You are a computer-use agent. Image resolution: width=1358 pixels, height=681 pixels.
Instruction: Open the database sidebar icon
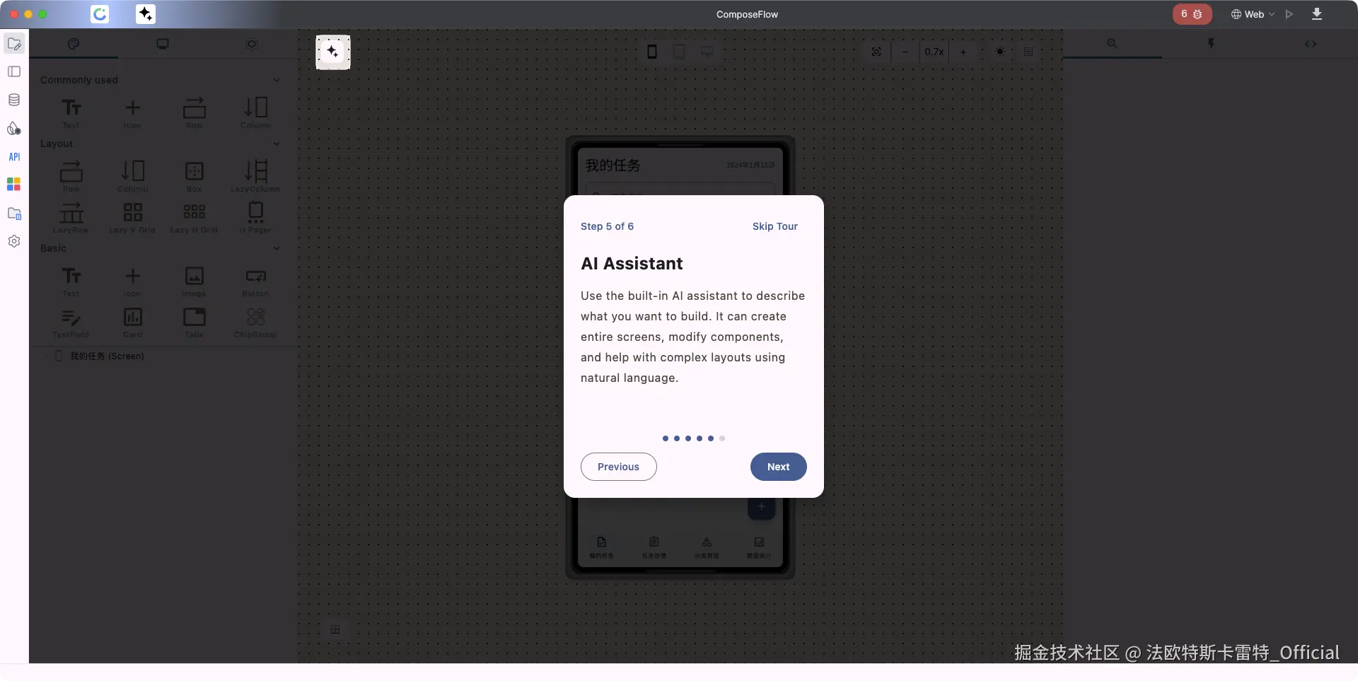coord(14,100)
